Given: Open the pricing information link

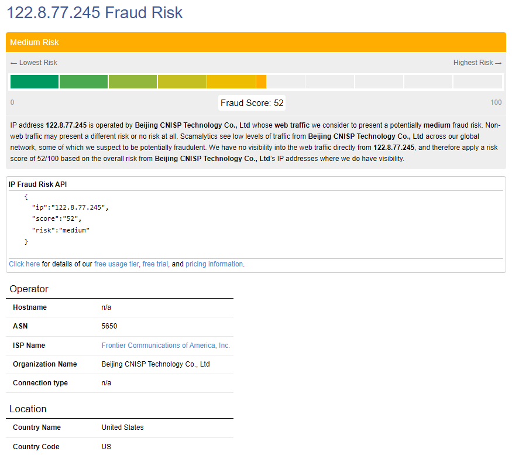Looking at the screenshot, I should (x=214, y=264).
